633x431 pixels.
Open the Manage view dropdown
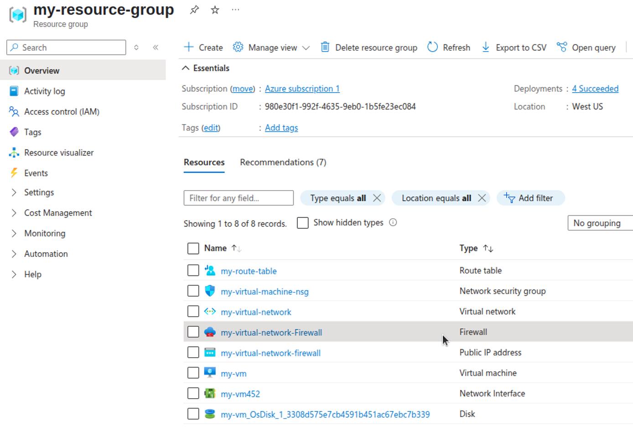[x=271, y=47]
